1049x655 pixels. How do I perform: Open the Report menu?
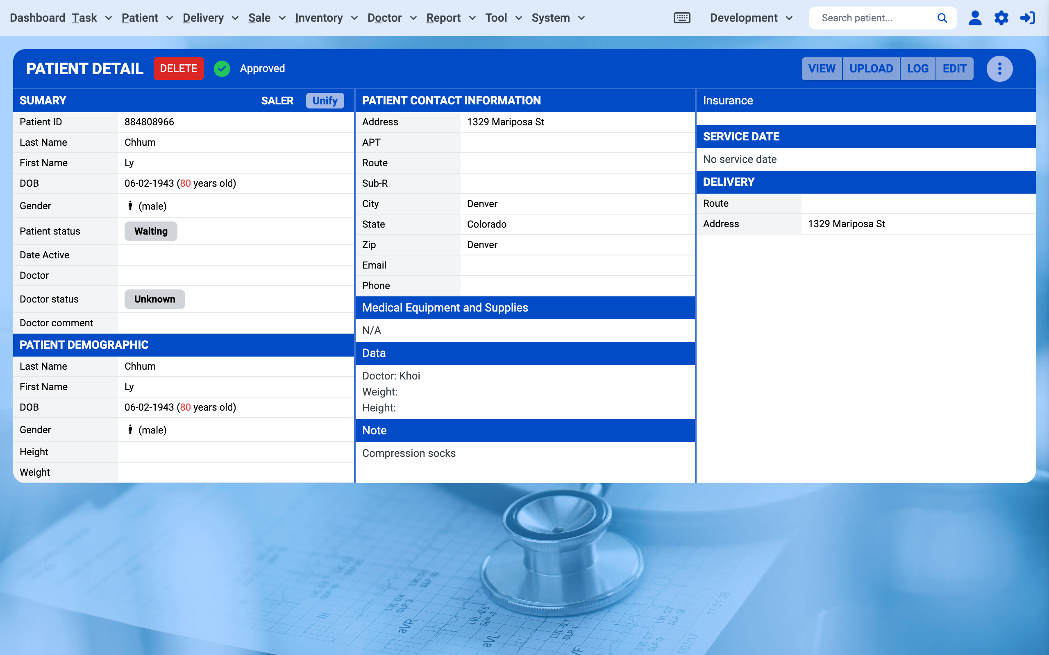[x=443, y=18]
